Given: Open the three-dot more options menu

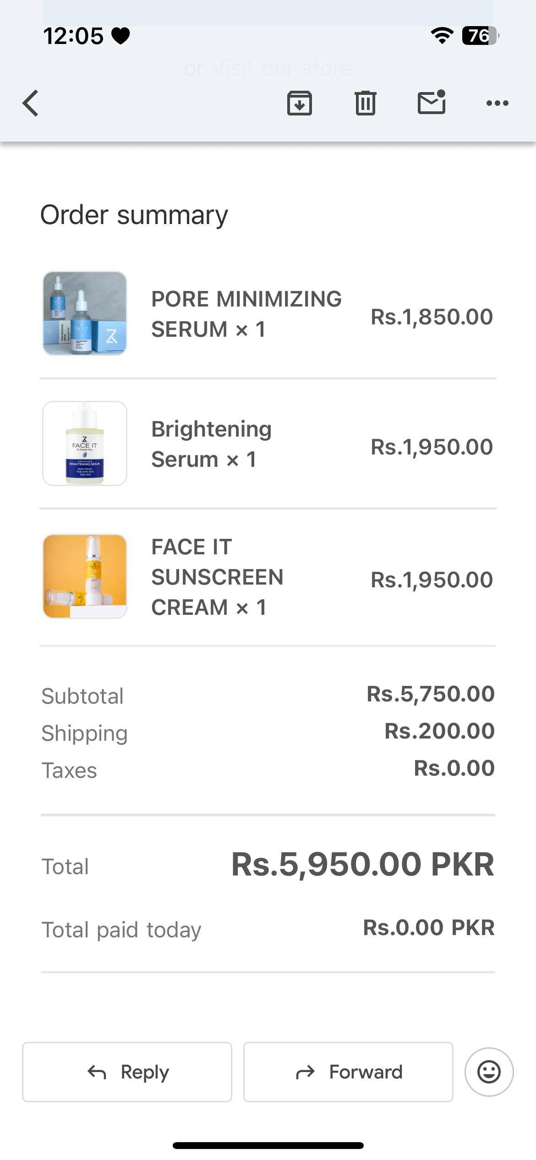Looking at the screenshot, I should pyautogui.click(x=497, y=103).
